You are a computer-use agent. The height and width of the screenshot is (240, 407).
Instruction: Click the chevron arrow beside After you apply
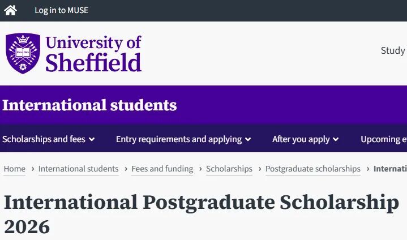(x=336, y=140)
